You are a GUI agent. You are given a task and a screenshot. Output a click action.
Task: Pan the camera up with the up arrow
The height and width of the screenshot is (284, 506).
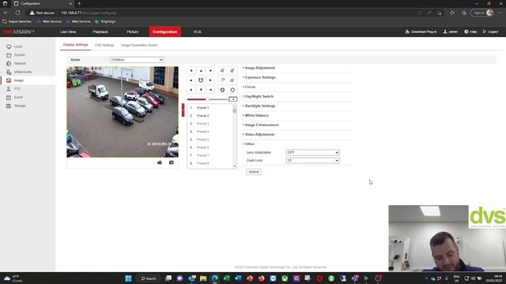click(201, 70)
